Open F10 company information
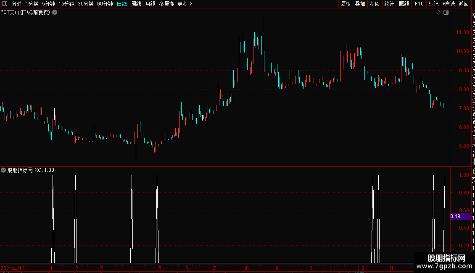This screenshot has height=273, width=475. coord(419,4)
